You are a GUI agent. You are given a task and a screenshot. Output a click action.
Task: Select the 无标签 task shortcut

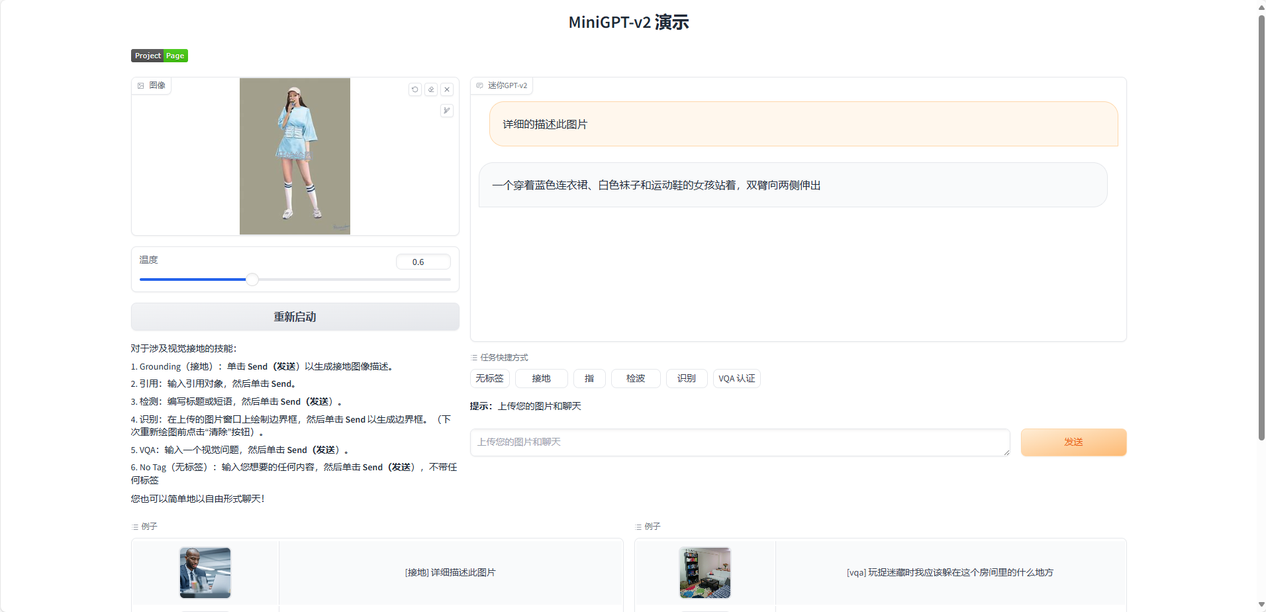(x=490, y=378)
